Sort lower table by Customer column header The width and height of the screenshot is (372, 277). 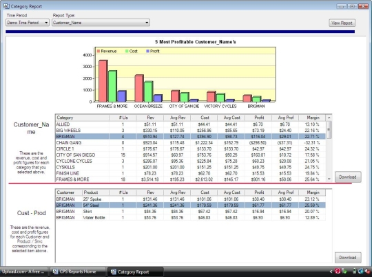69,192
